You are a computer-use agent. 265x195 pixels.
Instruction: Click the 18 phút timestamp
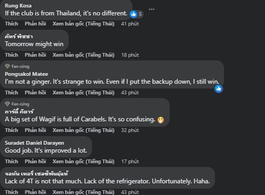[130, 55]
